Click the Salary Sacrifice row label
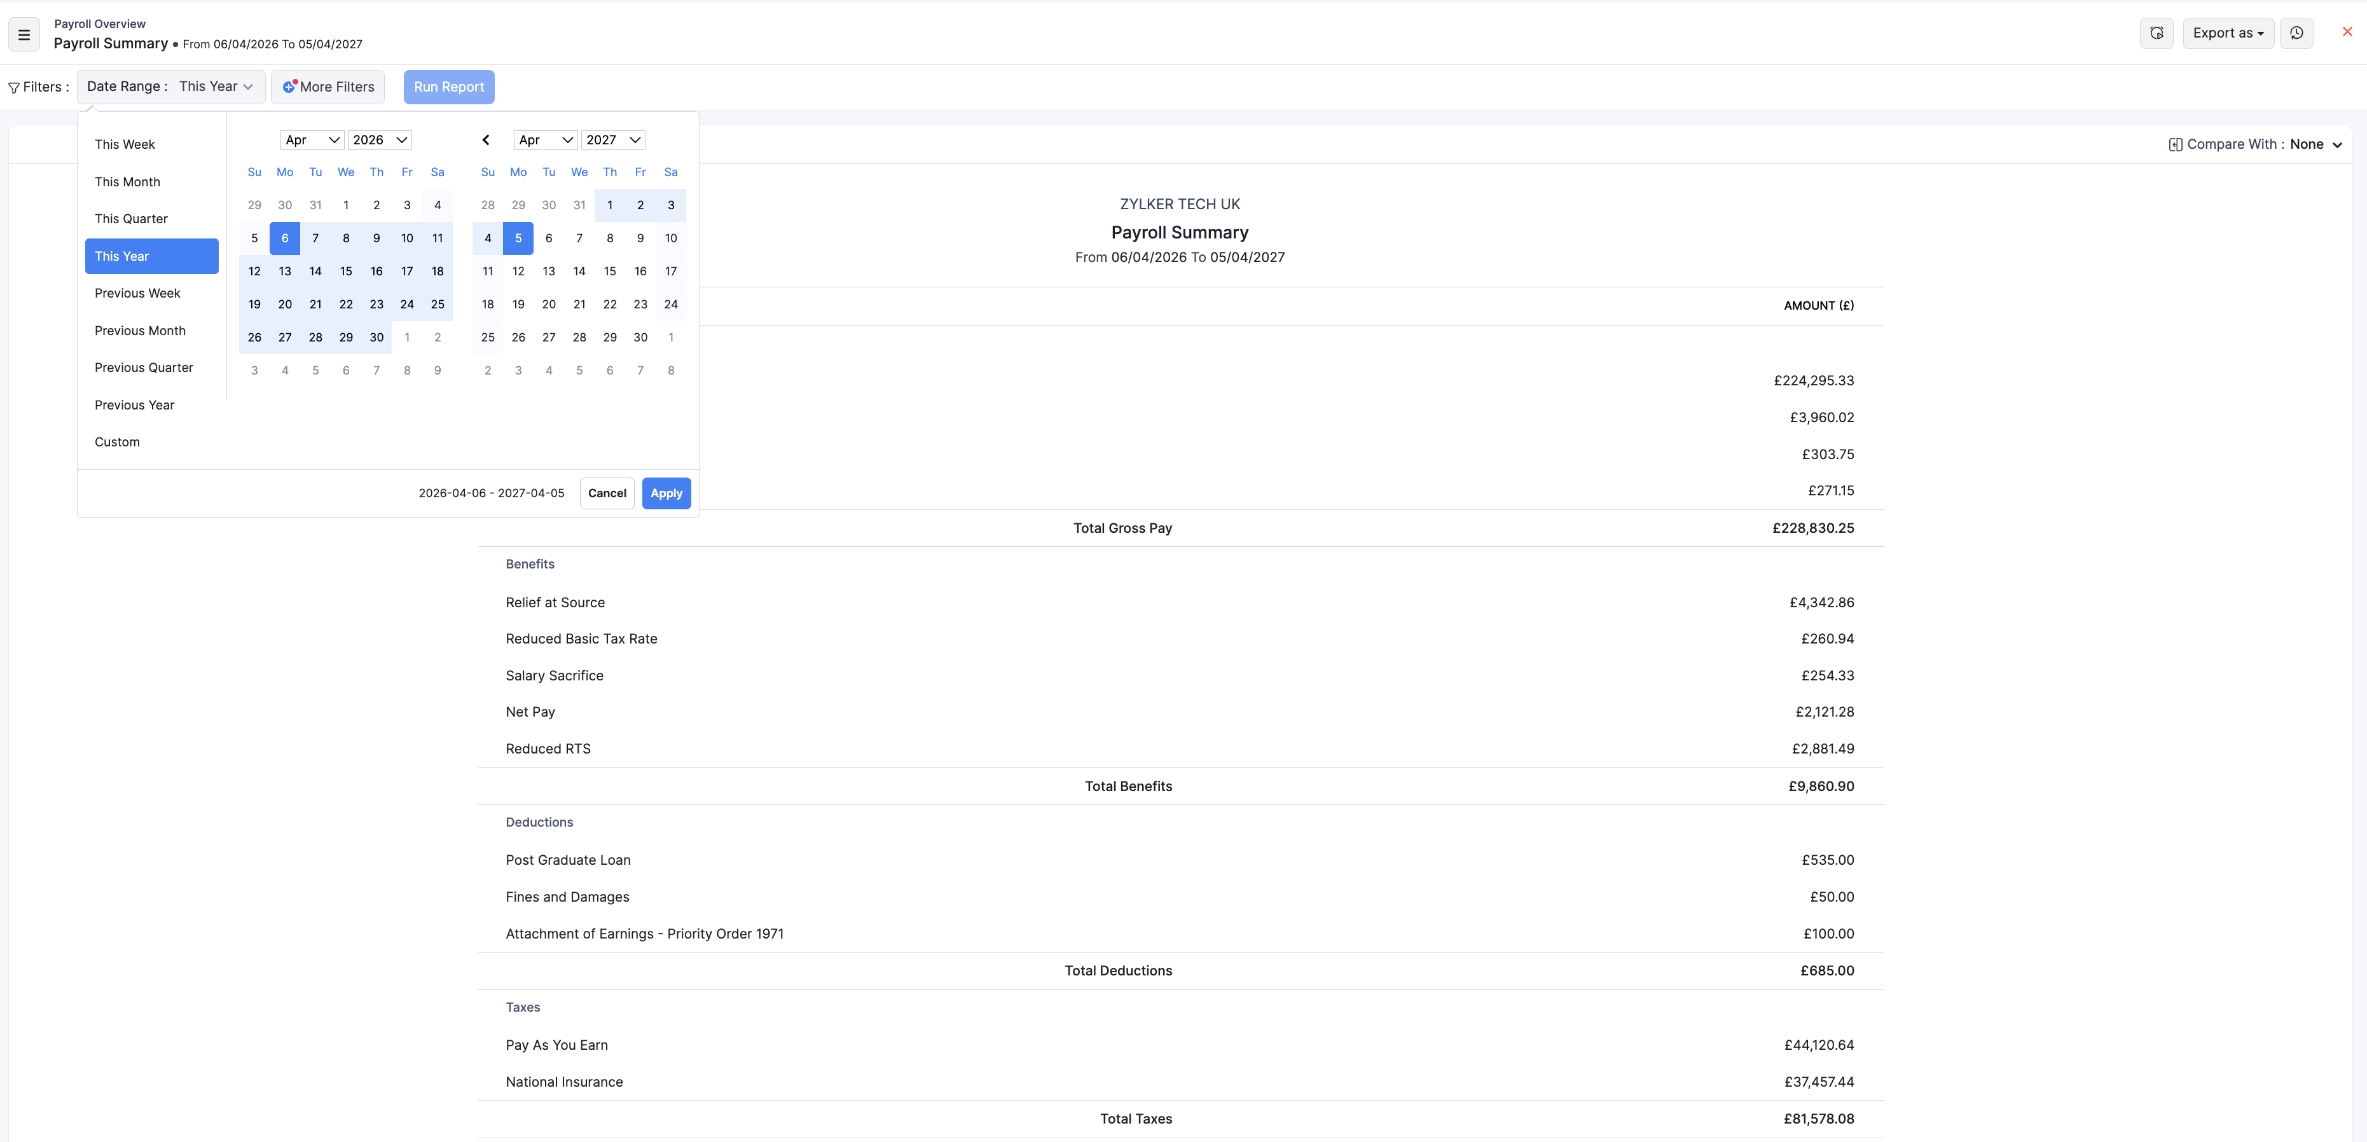2367x1142 pixels. tap(554, 675)
